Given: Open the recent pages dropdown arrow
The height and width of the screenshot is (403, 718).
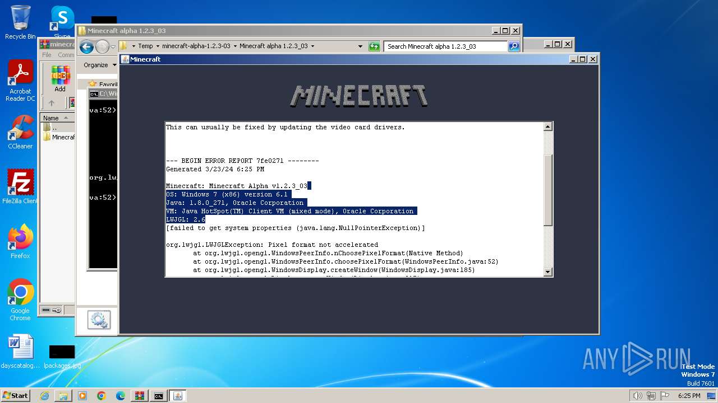Looking at the screenshot, I should pos(113,46).
